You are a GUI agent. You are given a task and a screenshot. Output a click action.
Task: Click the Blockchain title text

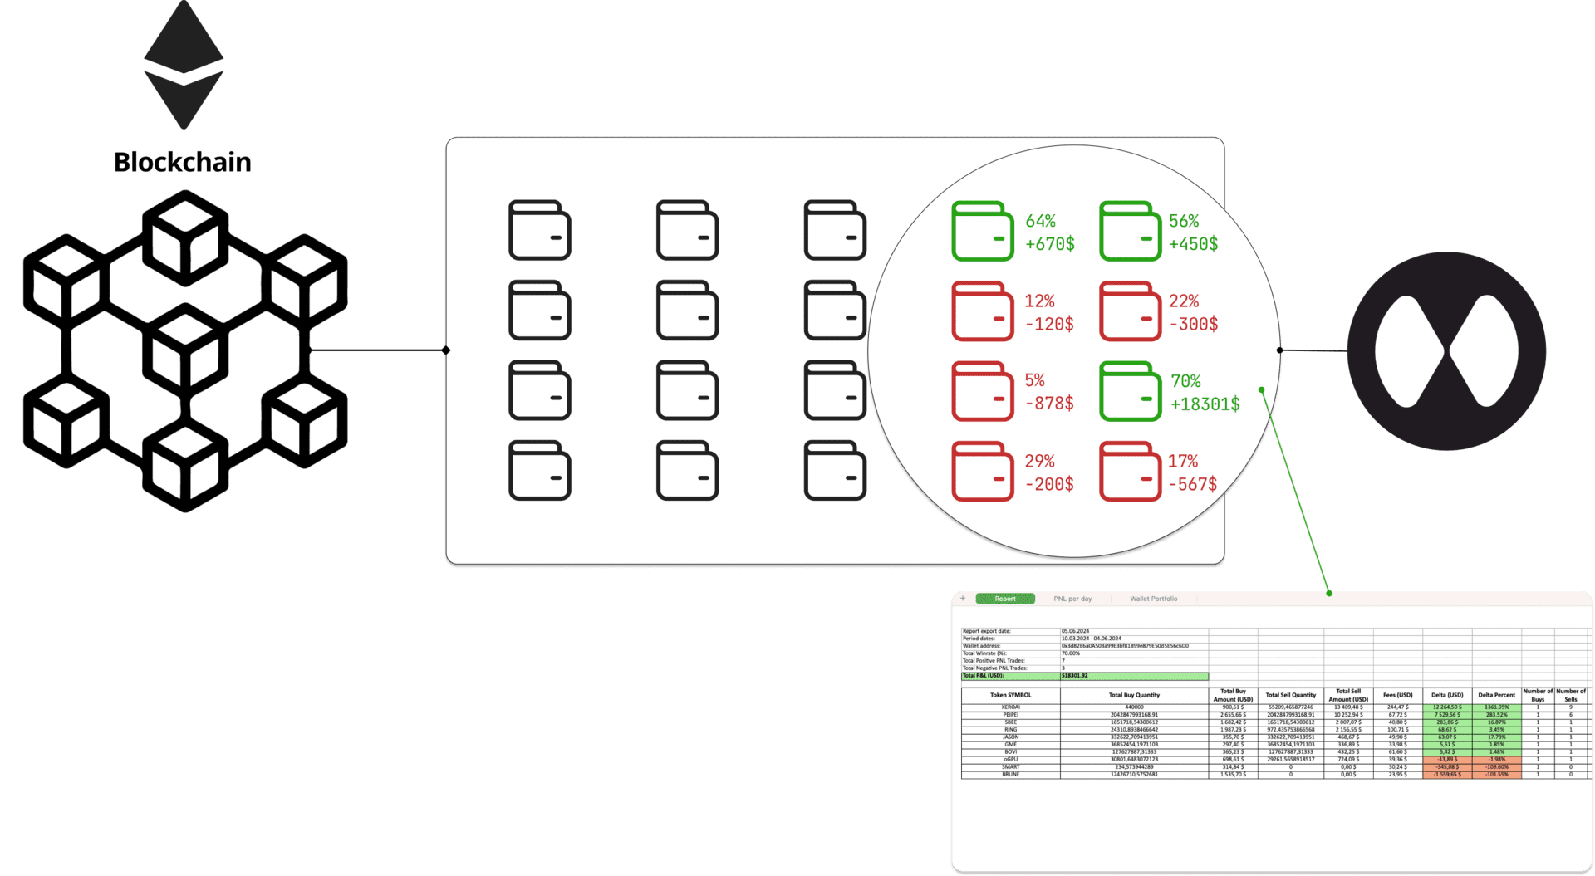click(x=183, y=162)
